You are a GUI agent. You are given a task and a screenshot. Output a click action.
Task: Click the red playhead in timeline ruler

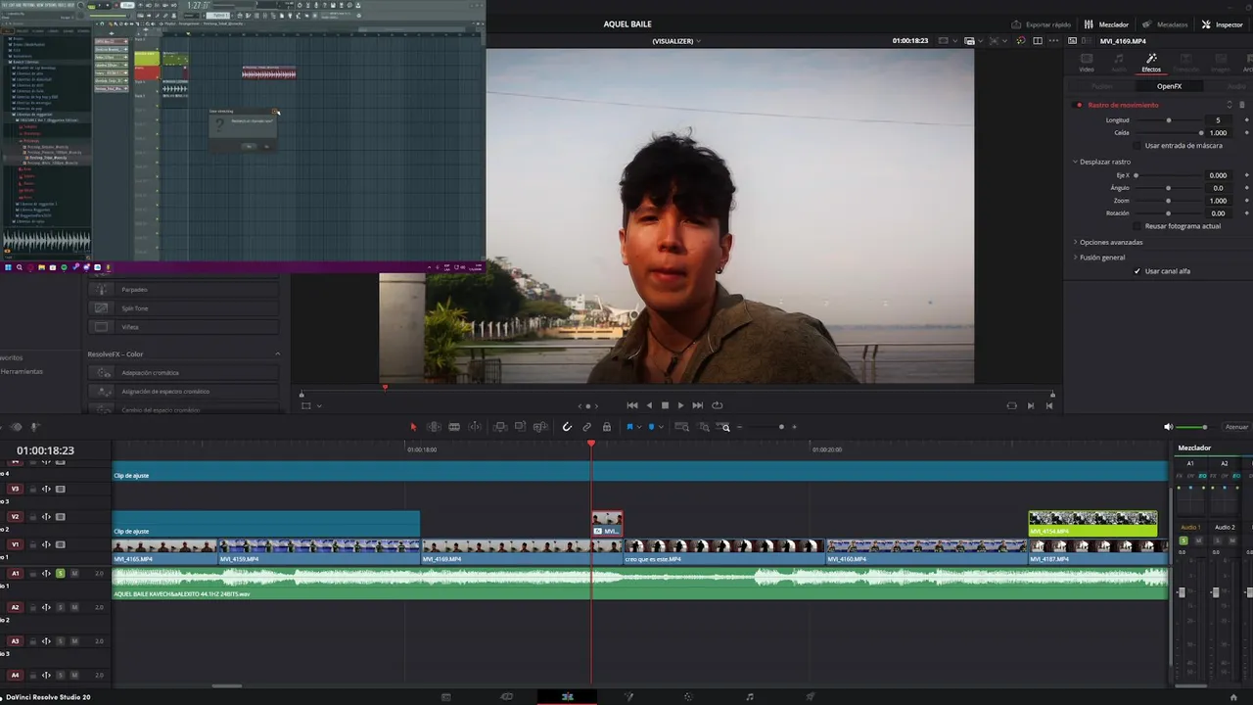click(x=590, y=444)
